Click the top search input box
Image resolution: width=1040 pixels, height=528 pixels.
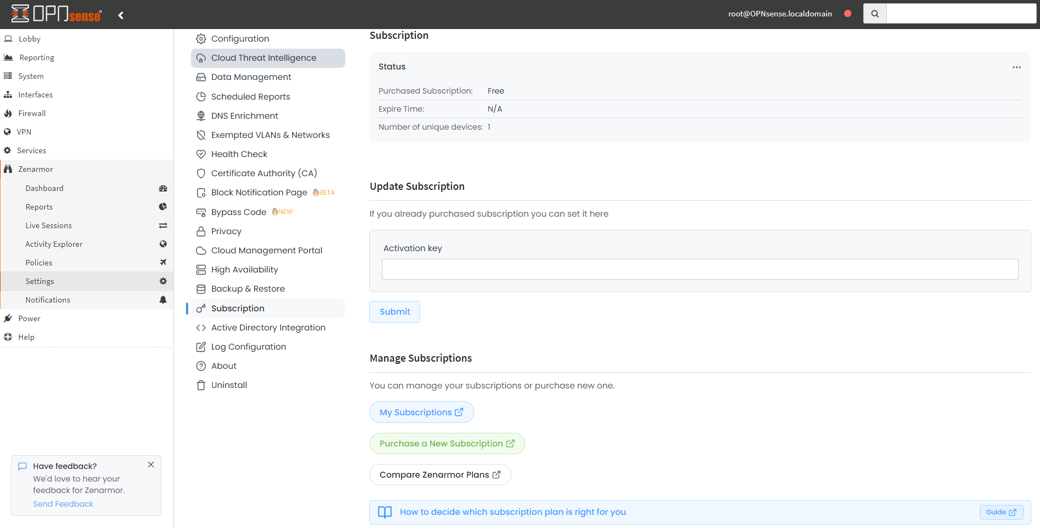(x=961, y=14)
